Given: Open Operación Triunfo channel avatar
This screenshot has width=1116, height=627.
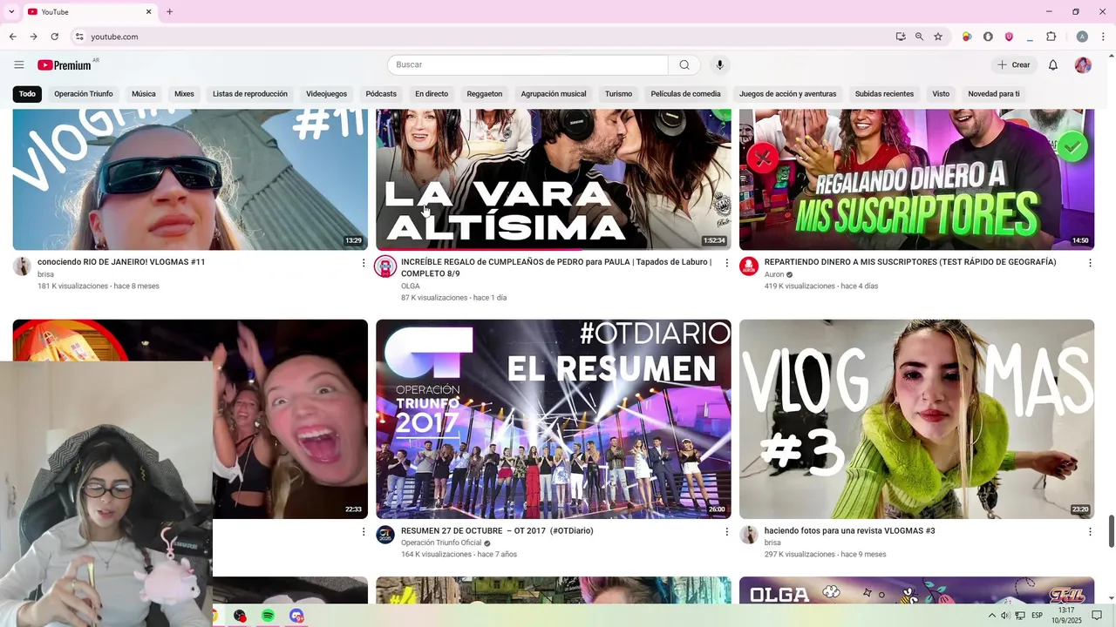Looking at the screenshot, I should (385, 535).
